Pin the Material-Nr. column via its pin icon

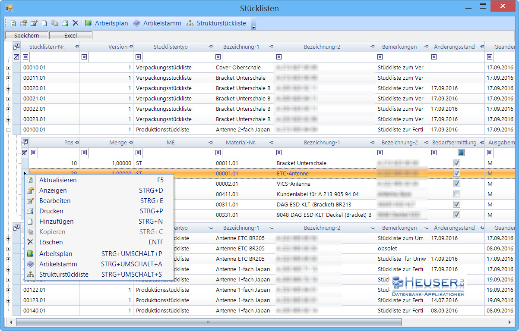click(271, 142)
